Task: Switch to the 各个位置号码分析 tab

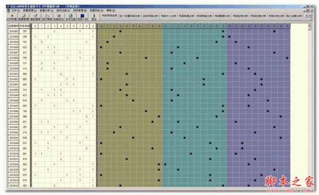Action: coord(130,16)
